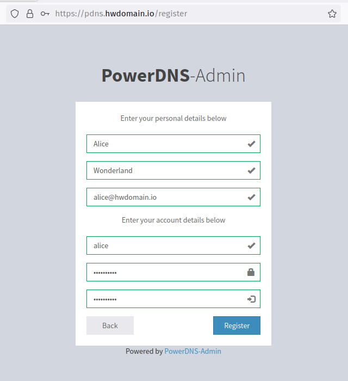
Task: Click the checkmark icon in the Alice field
Action: click(251, 144)
